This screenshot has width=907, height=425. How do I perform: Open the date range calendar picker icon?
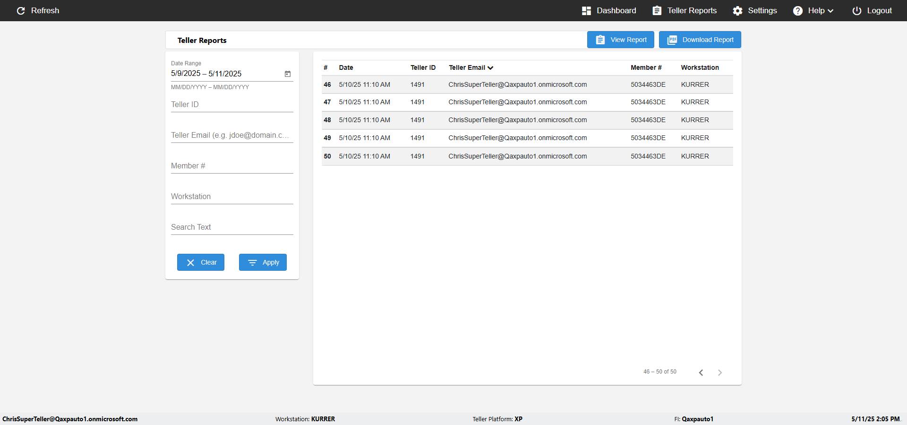coord(287,74)
